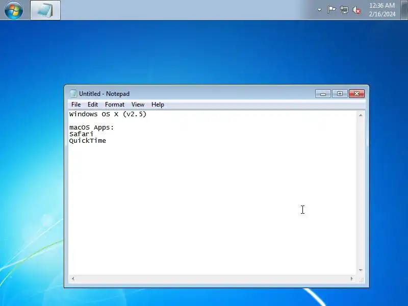
Task: Click the horizontal scrollbar right arrow
Action: click(352, 278)
